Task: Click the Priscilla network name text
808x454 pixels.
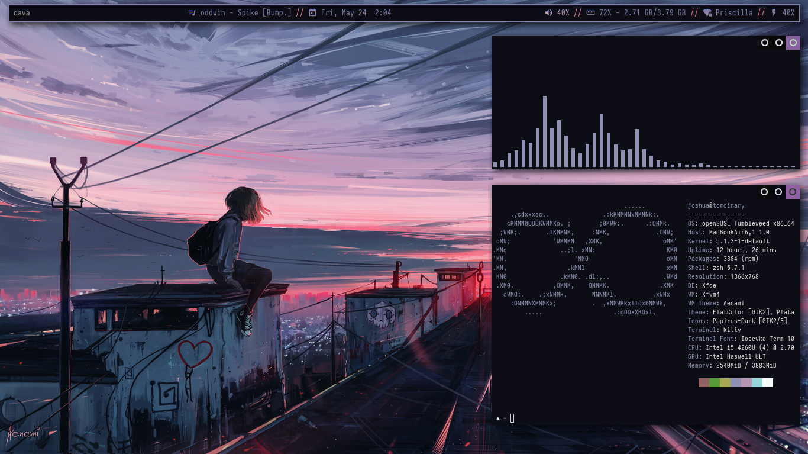Action: (x=734, y=12)
